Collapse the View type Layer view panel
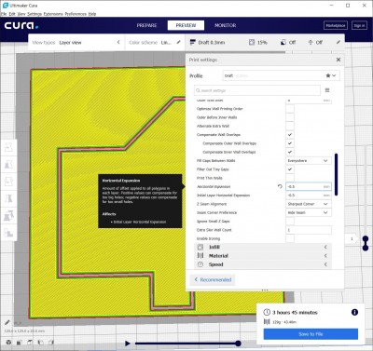This screenshot has width=373, height=351. pos(118,42)
